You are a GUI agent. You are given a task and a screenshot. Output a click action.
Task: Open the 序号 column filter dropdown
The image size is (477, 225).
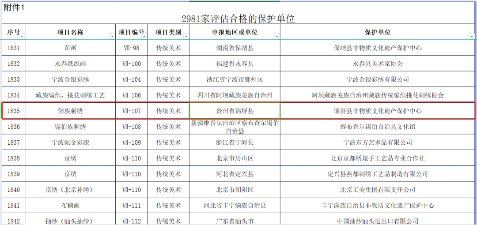[x=22, y=37]
